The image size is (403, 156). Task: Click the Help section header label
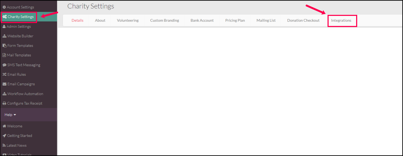(8, 115)
